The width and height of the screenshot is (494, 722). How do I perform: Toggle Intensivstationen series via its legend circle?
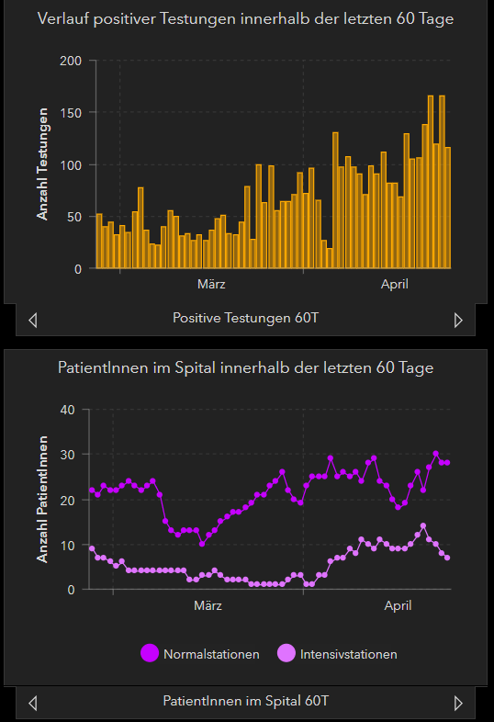point(286,653)
